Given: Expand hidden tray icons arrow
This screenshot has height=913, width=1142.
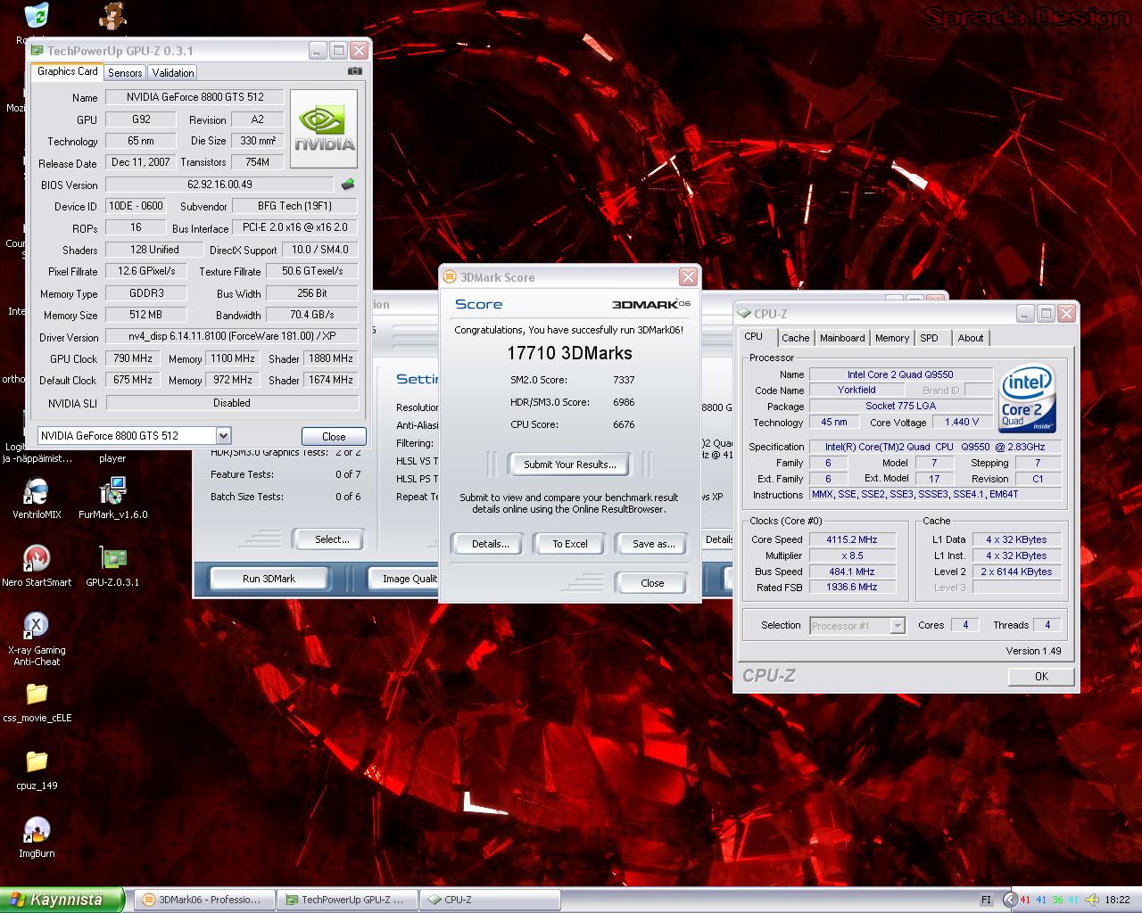Looking at the screenshot, I should [x=1010, y=900].
